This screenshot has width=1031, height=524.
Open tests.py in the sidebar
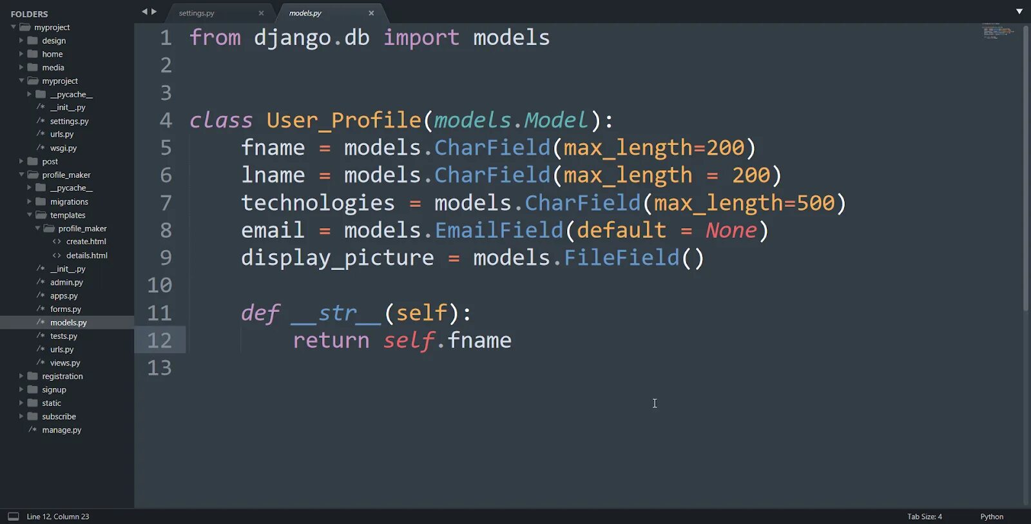(x=64, y=336)
